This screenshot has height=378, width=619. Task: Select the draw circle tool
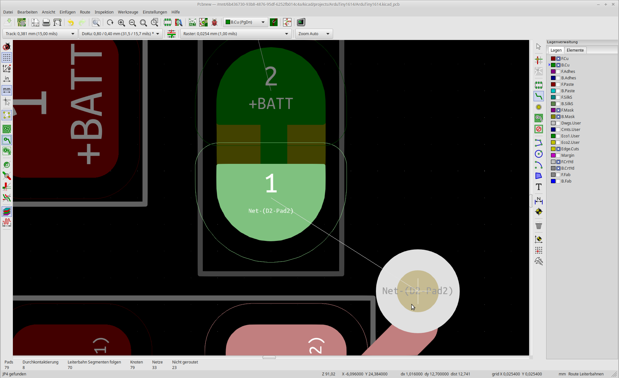tap(539, 154)
